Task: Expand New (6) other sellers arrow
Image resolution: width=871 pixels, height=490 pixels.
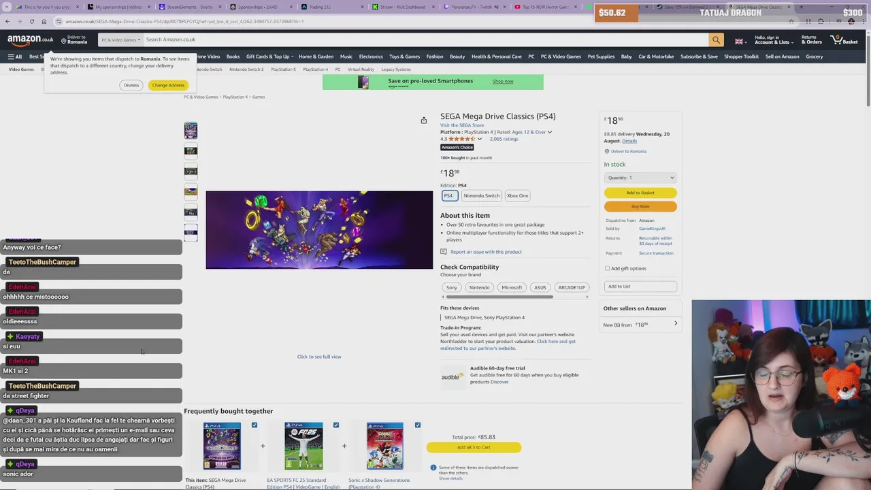Action: pyautogui.click(x=676, y=324)
